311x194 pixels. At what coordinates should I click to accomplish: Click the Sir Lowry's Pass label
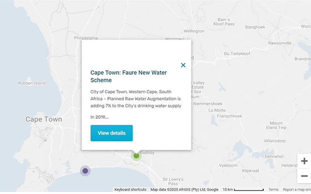173,181
